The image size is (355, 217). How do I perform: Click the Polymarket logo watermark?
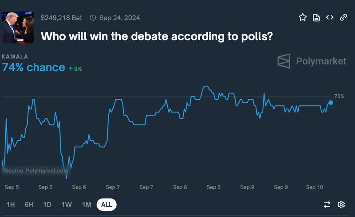pyautogui.click(x=312, y=61)
